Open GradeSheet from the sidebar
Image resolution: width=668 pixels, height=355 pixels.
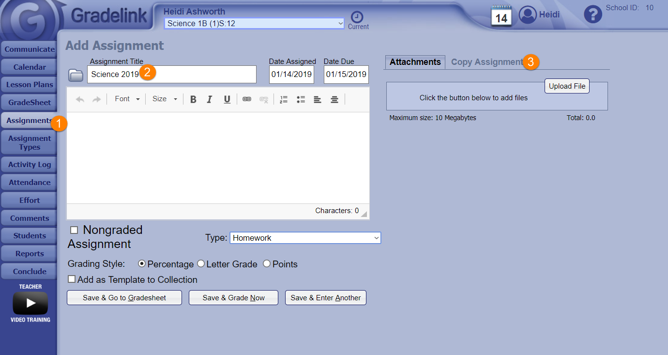[30, 103]
